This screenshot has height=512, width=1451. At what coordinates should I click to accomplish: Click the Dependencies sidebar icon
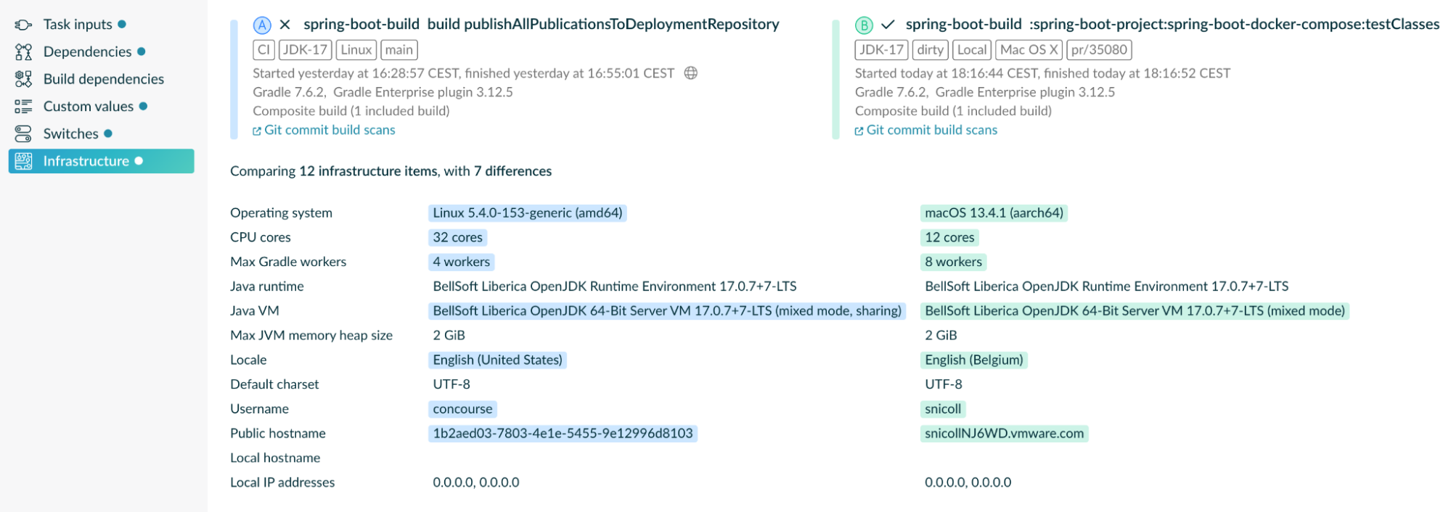coord(23,52)
